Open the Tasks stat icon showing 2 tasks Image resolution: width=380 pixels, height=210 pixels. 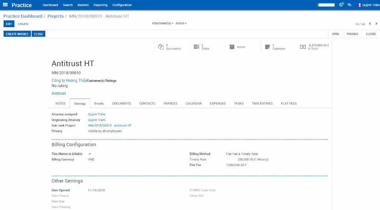(196, 46)
